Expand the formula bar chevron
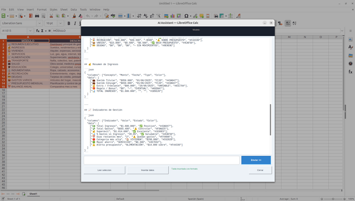The image size is (355, 201). coord(342,31)
